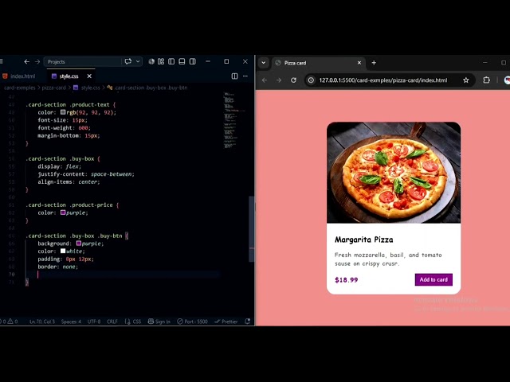The image size is (510, 382).
Task: Open the Copilot chat icon in title bar
Action: click(x=128, y=61)
